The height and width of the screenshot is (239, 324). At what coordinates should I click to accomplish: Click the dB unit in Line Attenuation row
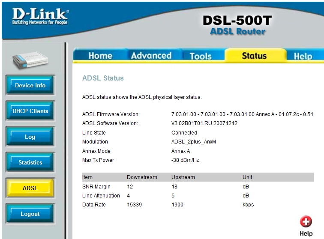(x=246, y=196)
